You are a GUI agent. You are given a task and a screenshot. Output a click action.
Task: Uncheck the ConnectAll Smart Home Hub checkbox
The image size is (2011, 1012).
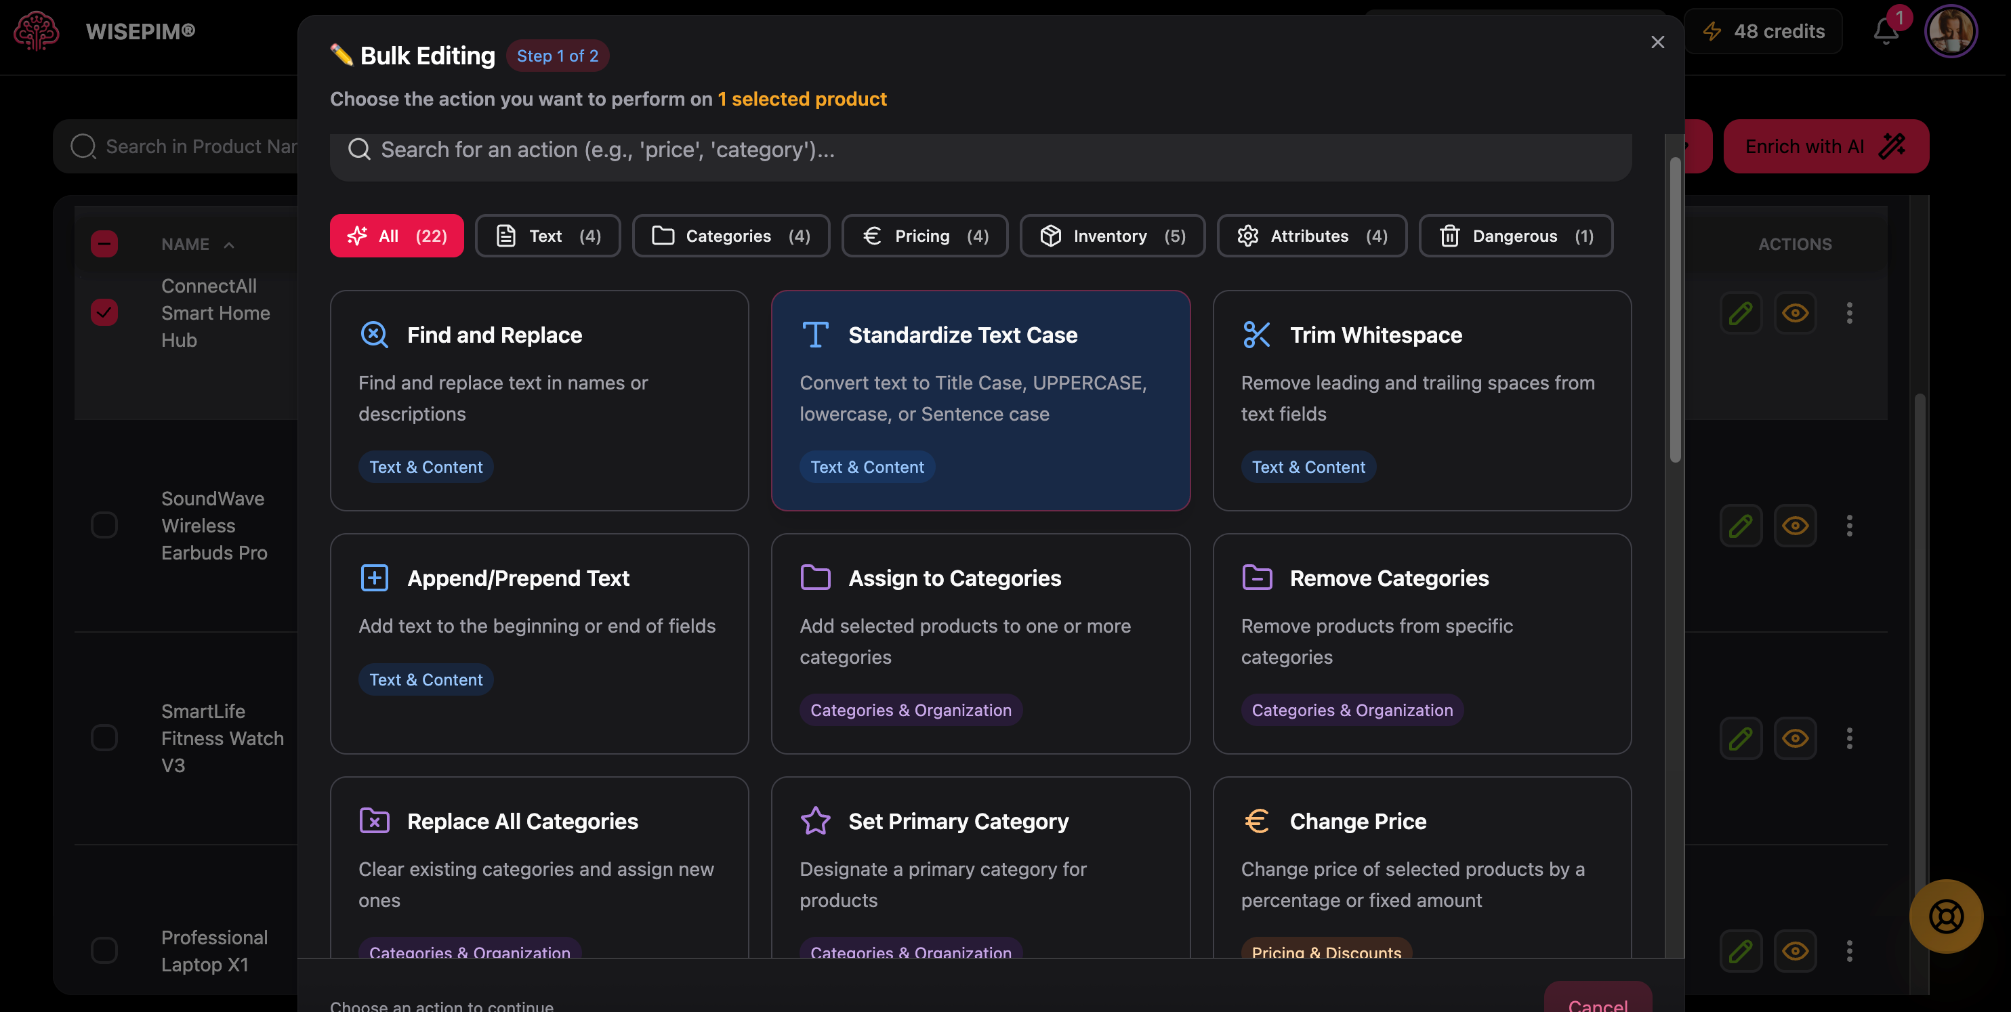coord(104,312)
